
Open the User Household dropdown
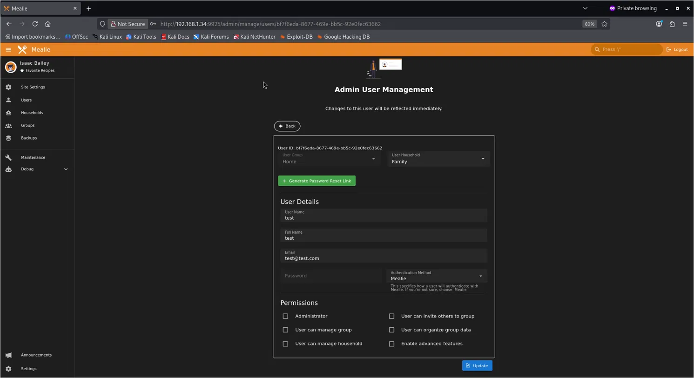coord(438,159)
